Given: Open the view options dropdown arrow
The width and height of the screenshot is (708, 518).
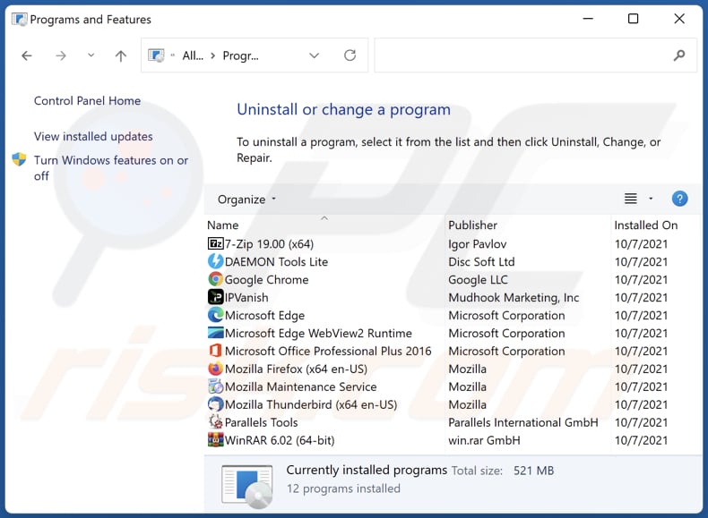Looking at the screenshot, I should pyautogui.click(x=651, y=199).
